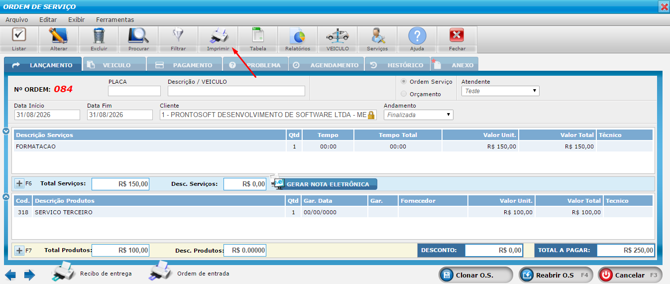
Task: Click the Clonar O.S. button
Action: [475, 275]
